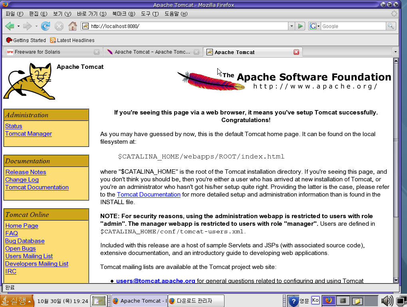Screen dimensions: 407x307
Task: Close the Freeware for Solaris tab
Action: [97, 52]
